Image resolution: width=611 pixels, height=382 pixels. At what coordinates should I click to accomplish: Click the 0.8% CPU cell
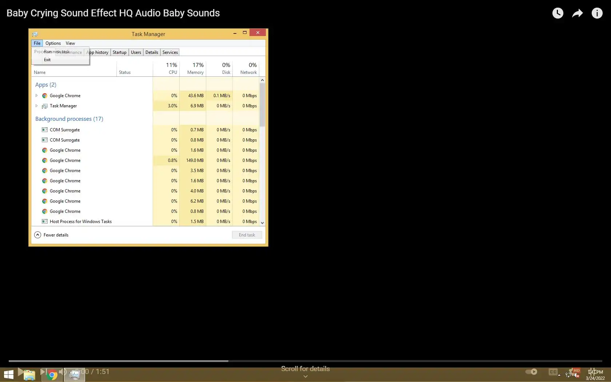pyautogui.click(x=166, y=160)
